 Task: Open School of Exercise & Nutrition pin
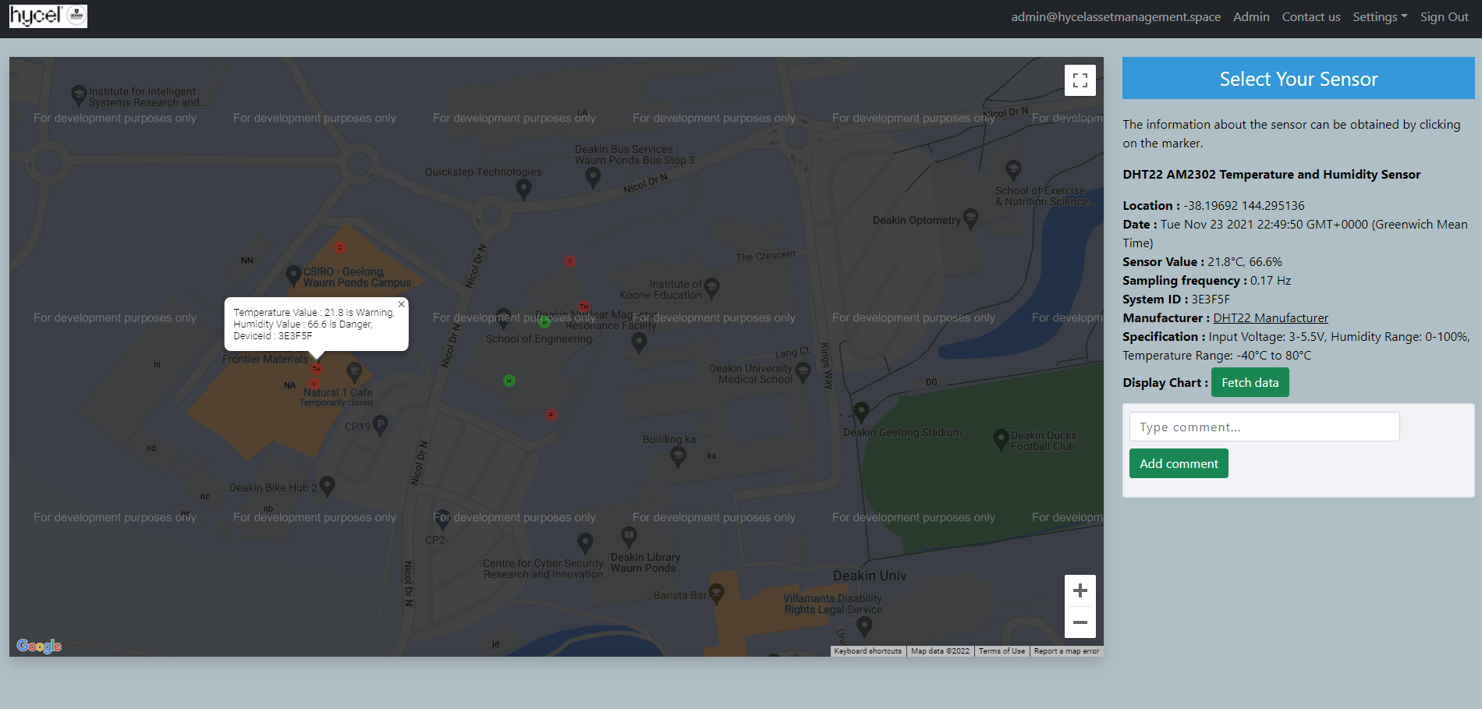[x=1013, y=170]
